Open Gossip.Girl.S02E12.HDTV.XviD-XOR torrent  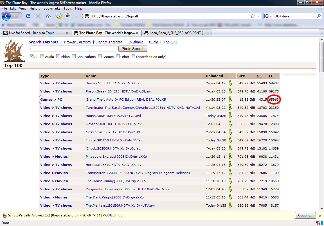(x=115, y=132)
